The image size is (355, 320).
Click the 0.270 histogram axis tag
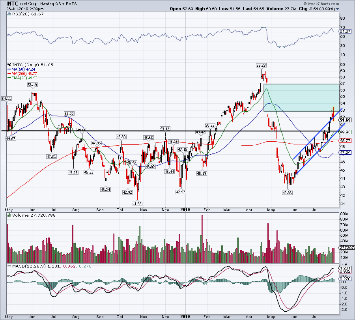346,279
